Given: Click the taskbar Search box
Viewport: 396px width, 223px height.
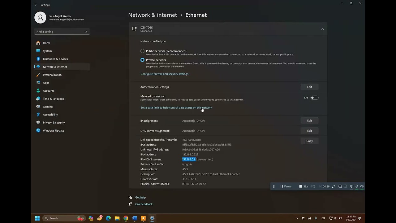Looking at the screenshot, I should point(64,218).
